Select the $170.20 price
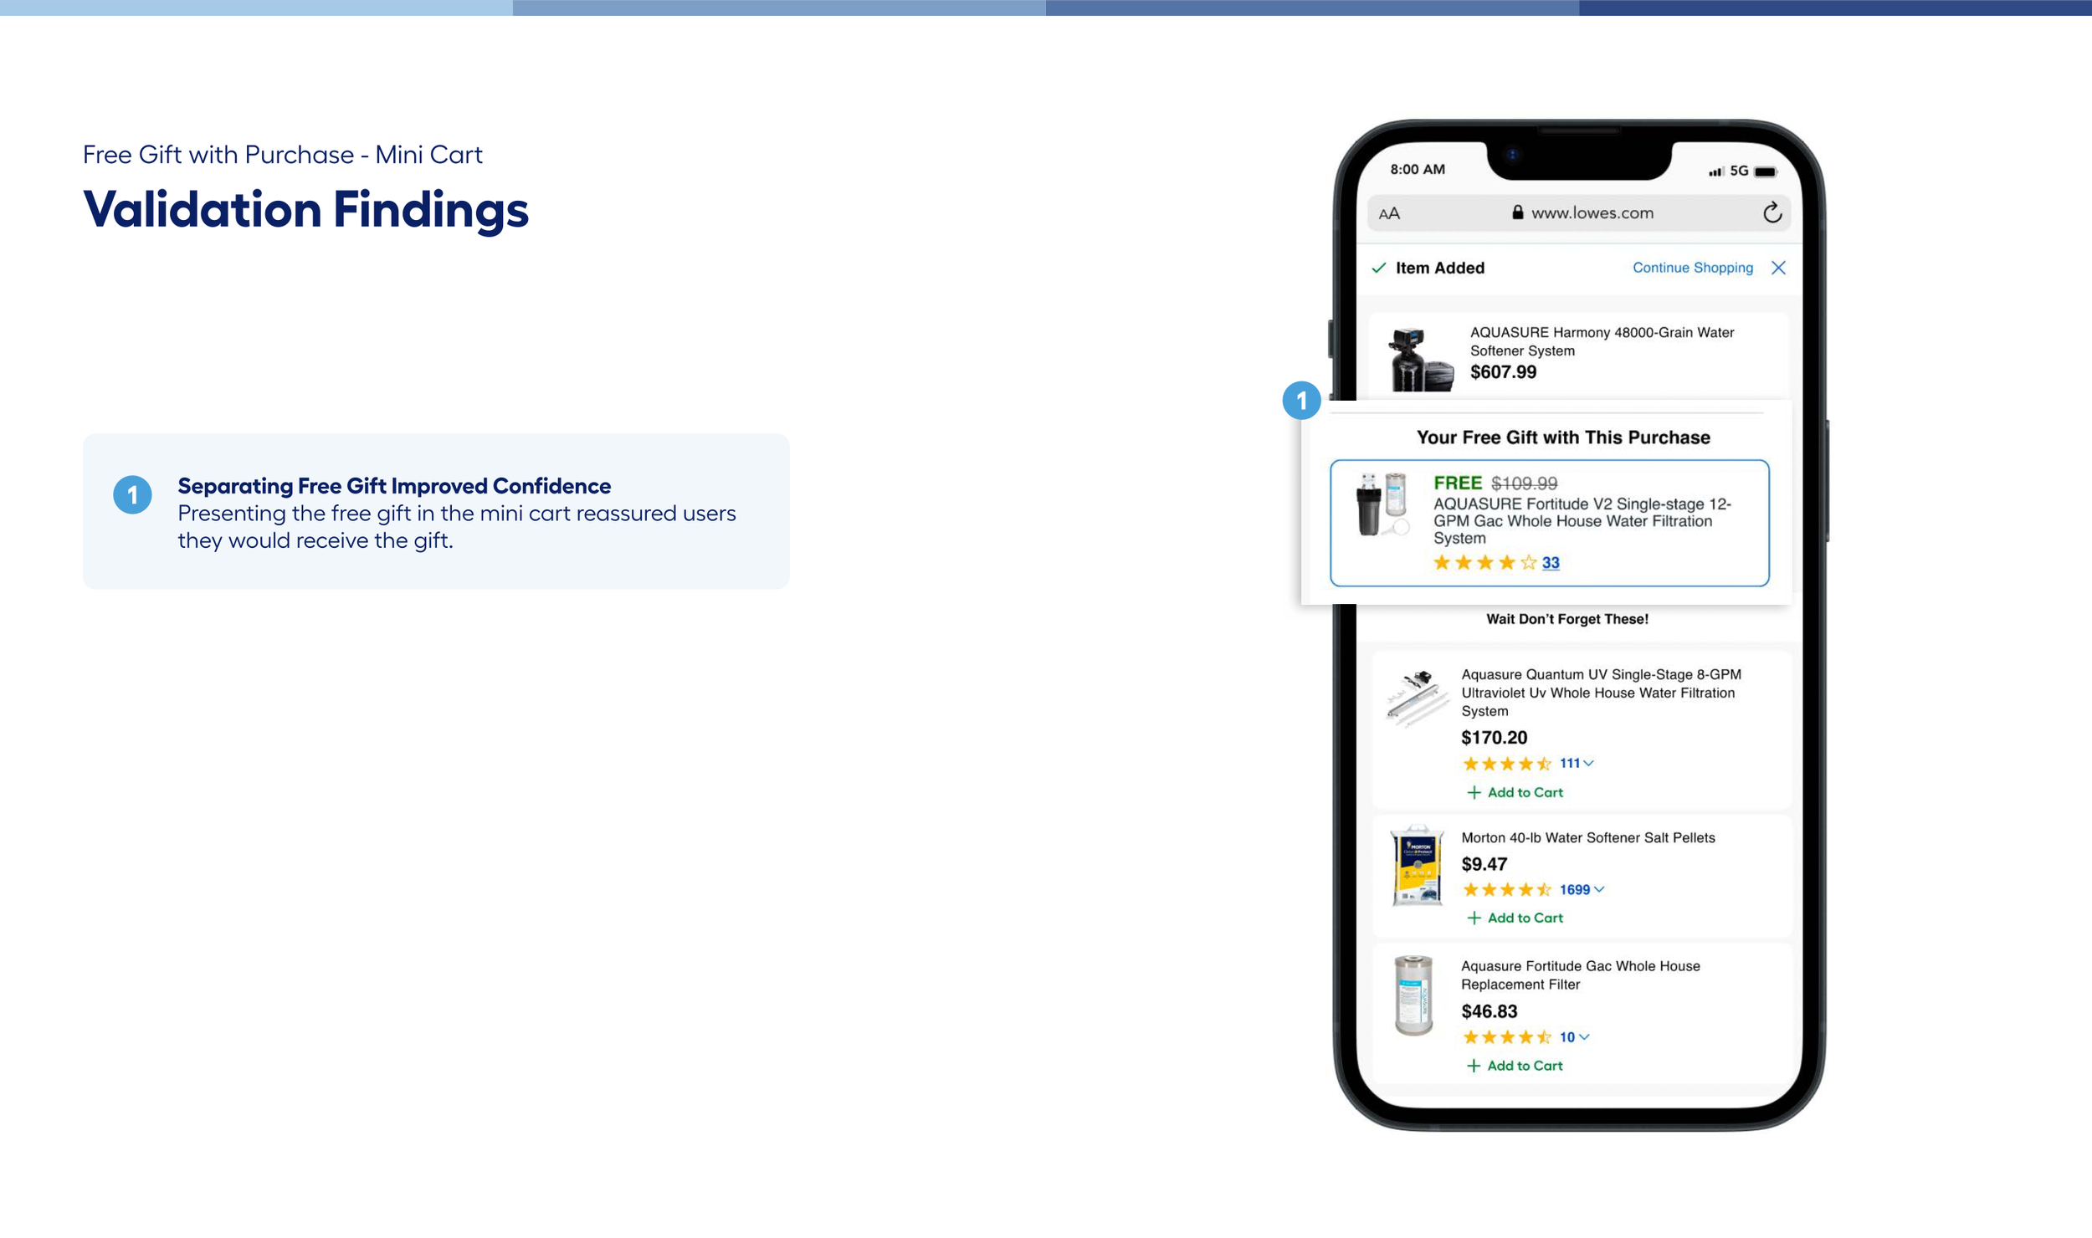This screenshot has height=1238, width=2092. point(1494,738)
